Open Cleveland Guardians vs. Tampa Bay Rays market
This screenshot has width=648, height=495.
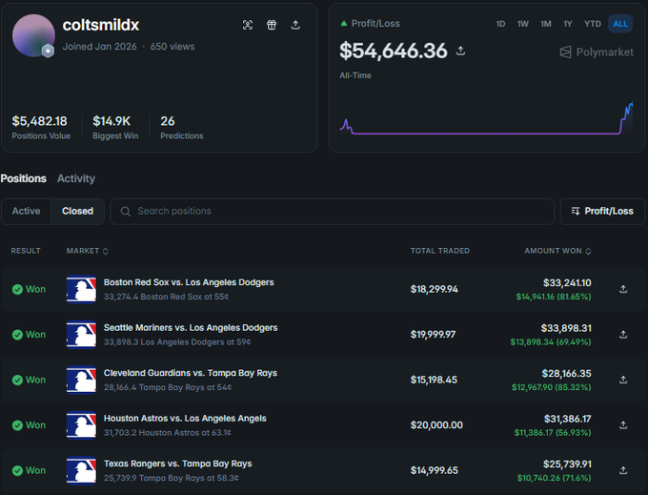pos(191,373)
